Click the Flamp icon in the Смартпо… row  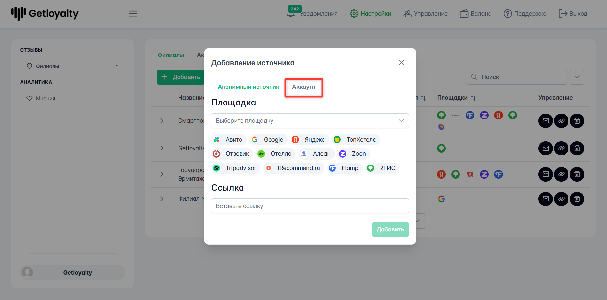coord(470,115)
